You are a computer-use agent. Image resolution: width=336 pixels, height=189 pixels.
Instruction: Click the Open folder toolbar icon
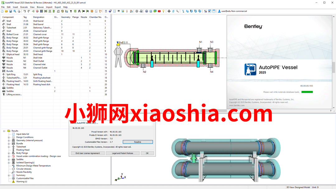(6, 11)
